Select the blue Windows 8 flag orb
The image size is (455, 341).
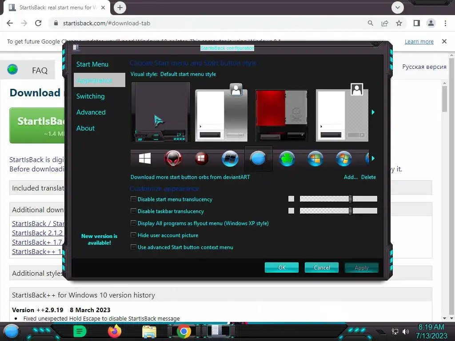tap(230, 159)
